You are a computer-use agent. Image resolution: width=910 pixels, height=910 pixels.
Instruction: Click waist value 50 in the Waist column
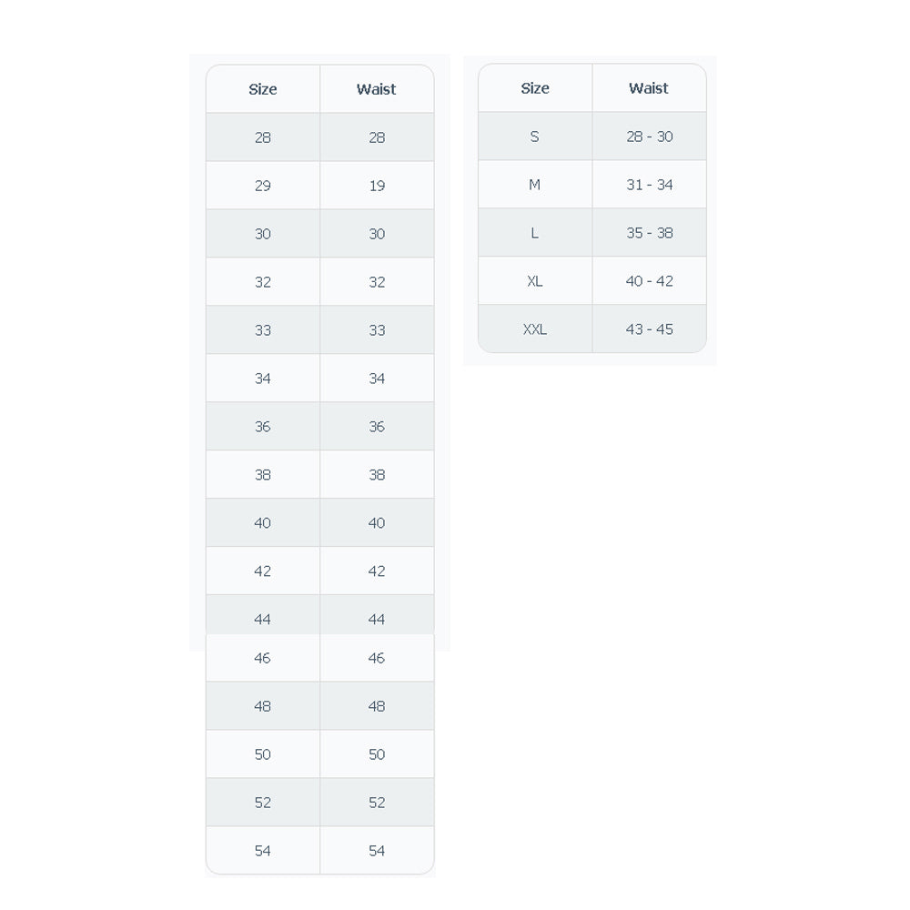[377, 754]
